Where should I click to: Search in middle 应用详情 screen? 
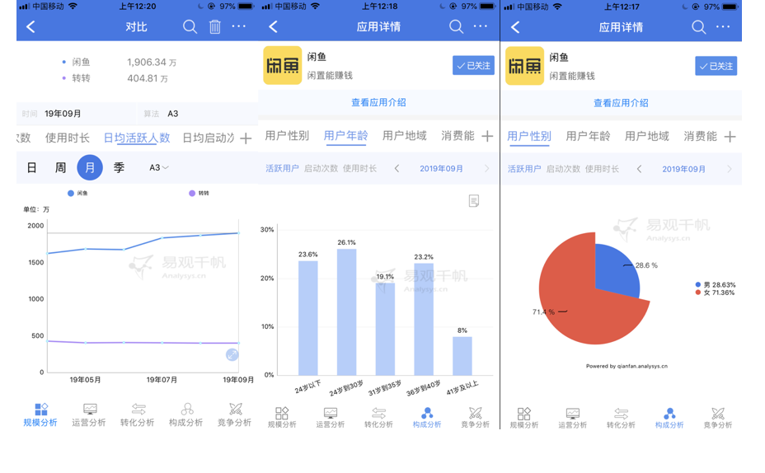coord(456,27)
